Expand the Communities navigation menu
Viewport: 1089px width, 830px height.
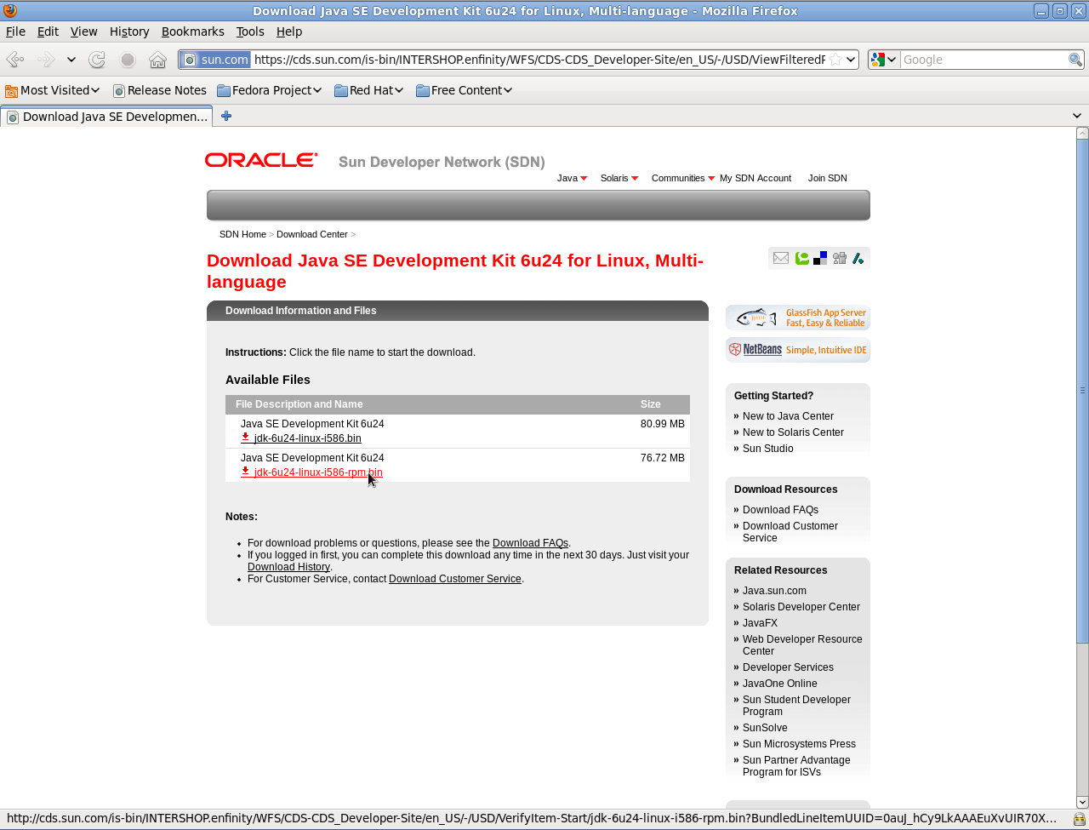(x=683, y=178)
